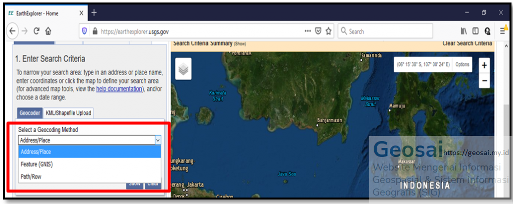Open the Library icon in toolbar
The width and height of the screenshot is (513, 204).
pyautogui.click(x=464, y=31)
